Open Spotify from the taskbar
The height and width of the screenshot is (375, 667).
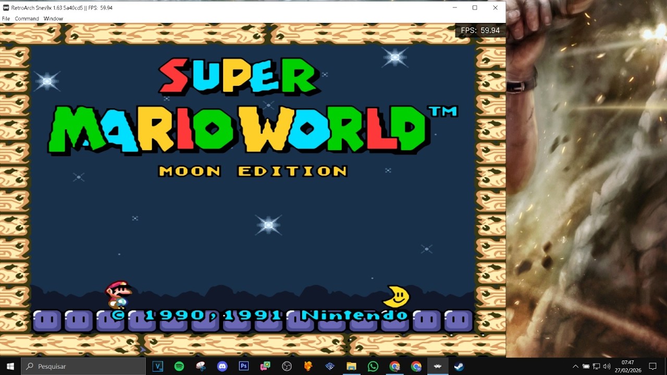(x=179, y=366)
